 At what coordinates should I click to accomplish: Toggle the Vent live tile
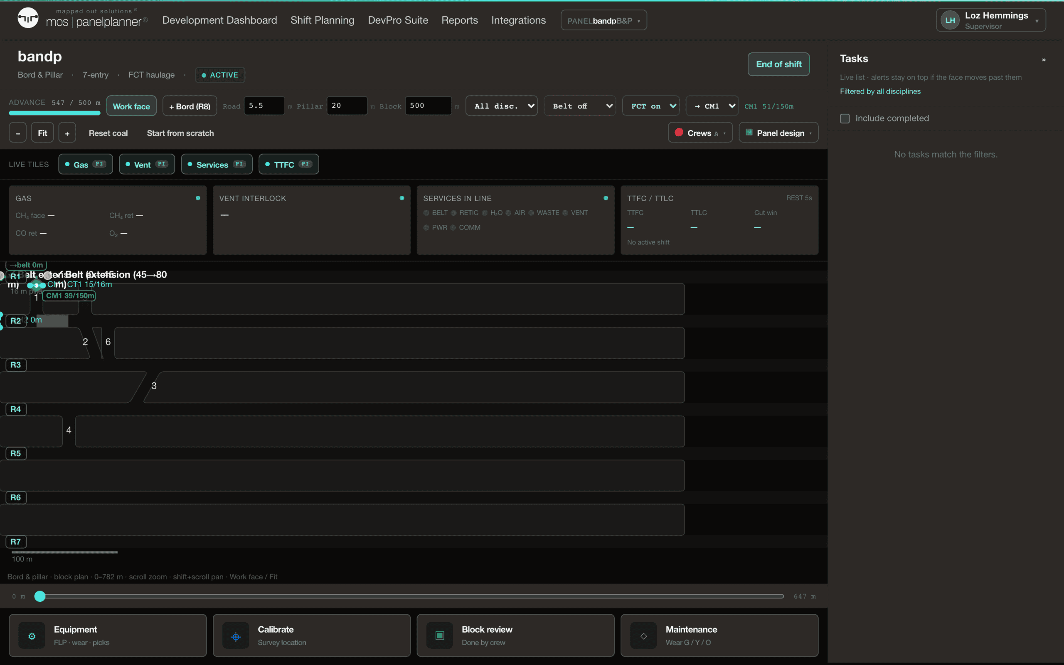pos(147,164)
